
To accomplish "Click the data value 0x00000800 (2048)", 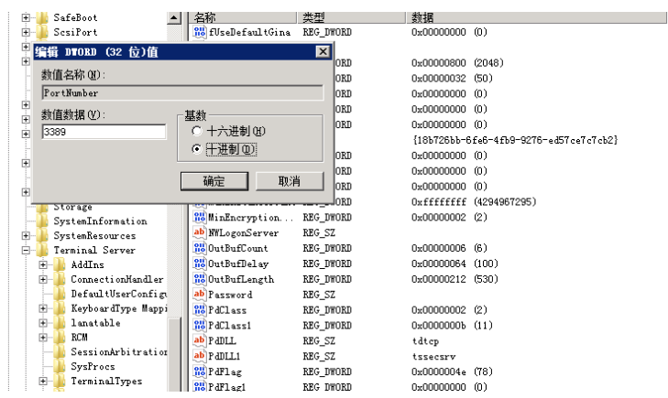I will (457, 63).
